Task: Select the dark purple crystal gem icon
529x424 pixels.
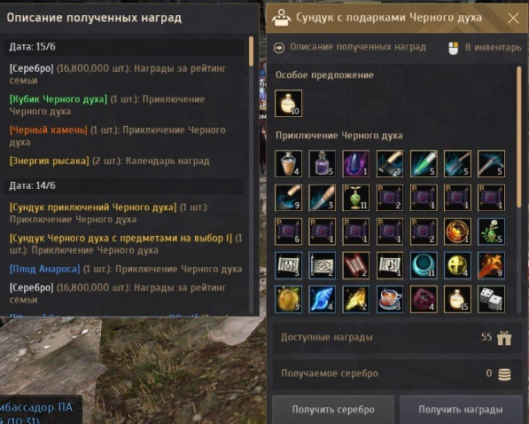Action: [356, 164]
